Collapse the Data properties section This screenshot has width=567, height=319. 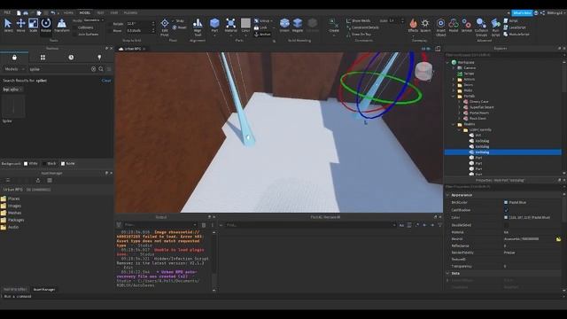point(447,274)
